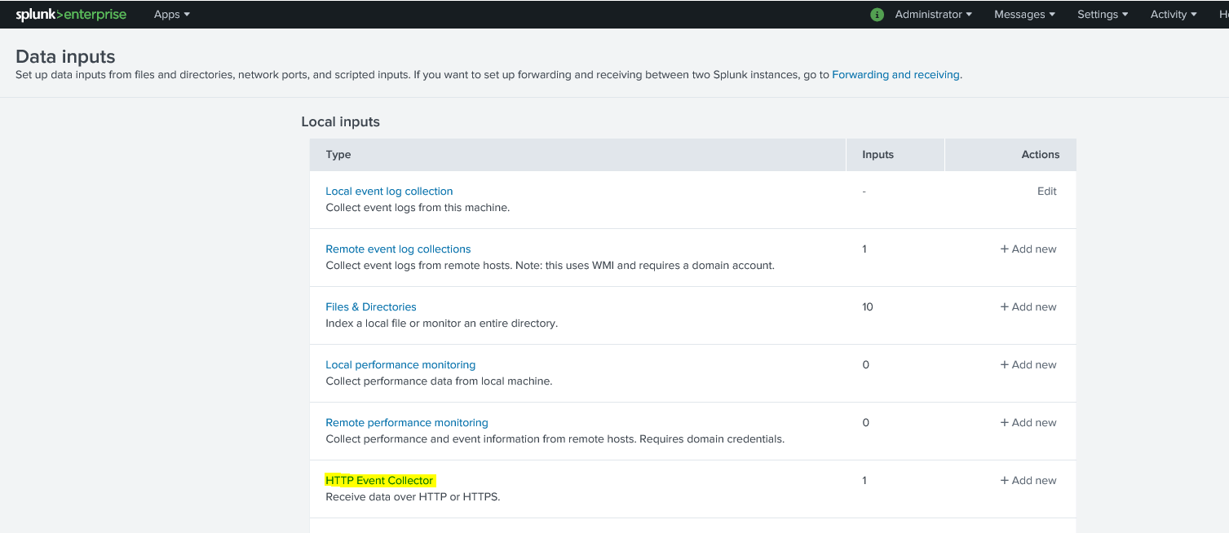1229x533 pixels.
Task: Expand the Activity menu
Action: (1174, 15)
